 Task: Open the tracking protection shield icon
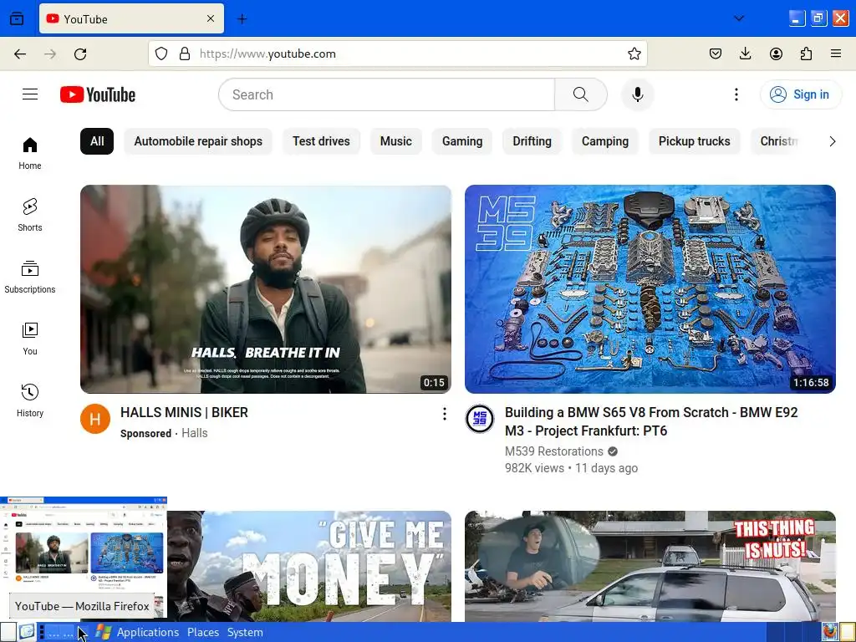tap(161, 53)
